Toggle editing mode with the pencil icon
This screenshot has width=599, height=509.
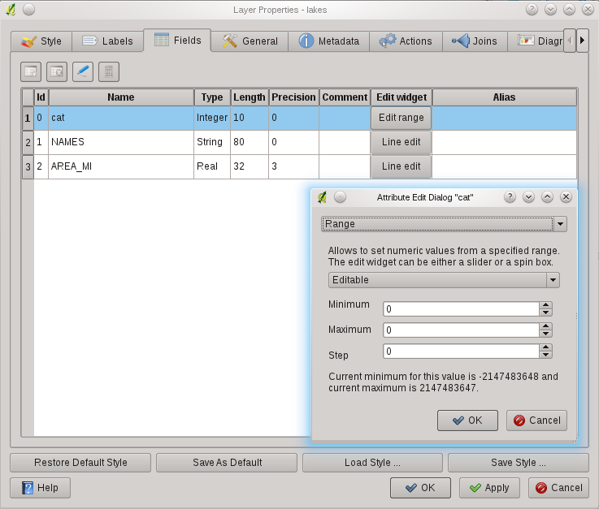pyautogui.click(x=82, y=71)
